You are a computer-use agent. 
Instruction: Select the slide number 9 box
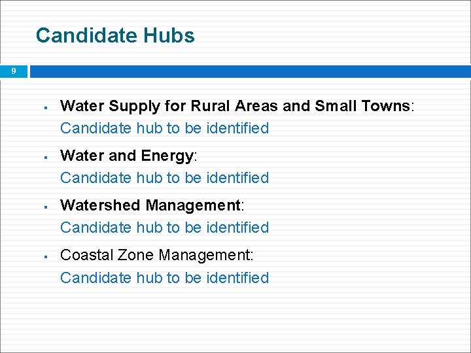[x=14, y=71]
